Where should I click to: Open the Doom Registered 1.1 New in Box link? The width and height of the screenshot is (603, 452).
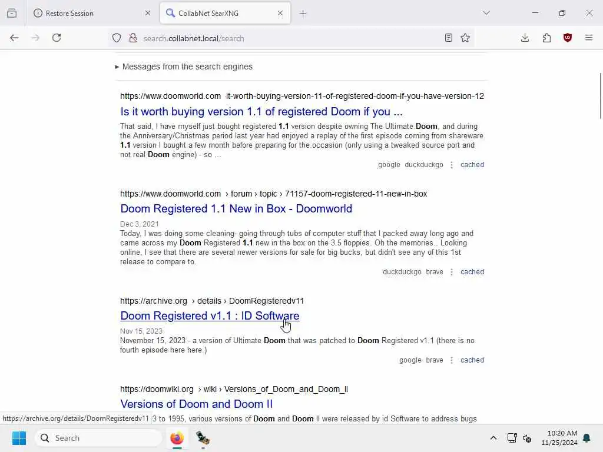pyautogui.click(x=236, y=209)
